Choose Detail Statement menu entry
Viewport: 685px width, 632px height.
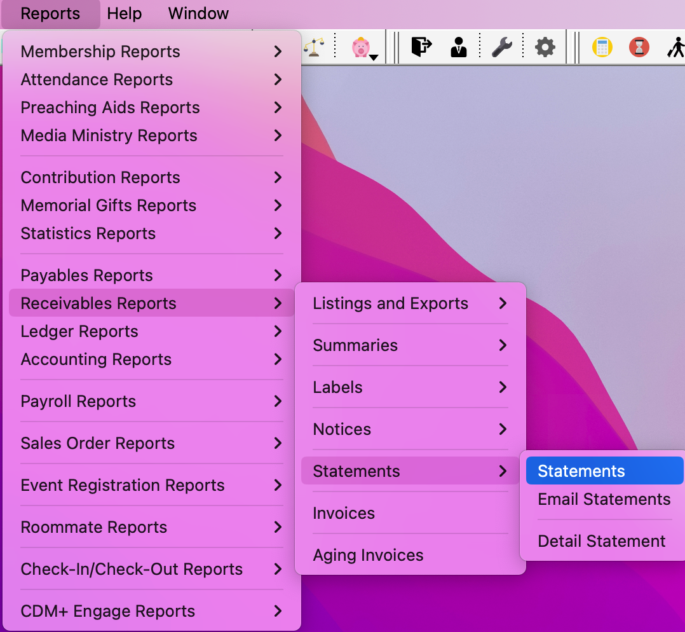pyautogui.click(x=601, y=541)
